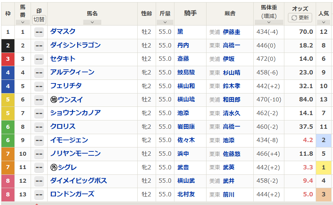Open horse page for クロリス
This screenshot has height=205, width=333.
point(63,126)
